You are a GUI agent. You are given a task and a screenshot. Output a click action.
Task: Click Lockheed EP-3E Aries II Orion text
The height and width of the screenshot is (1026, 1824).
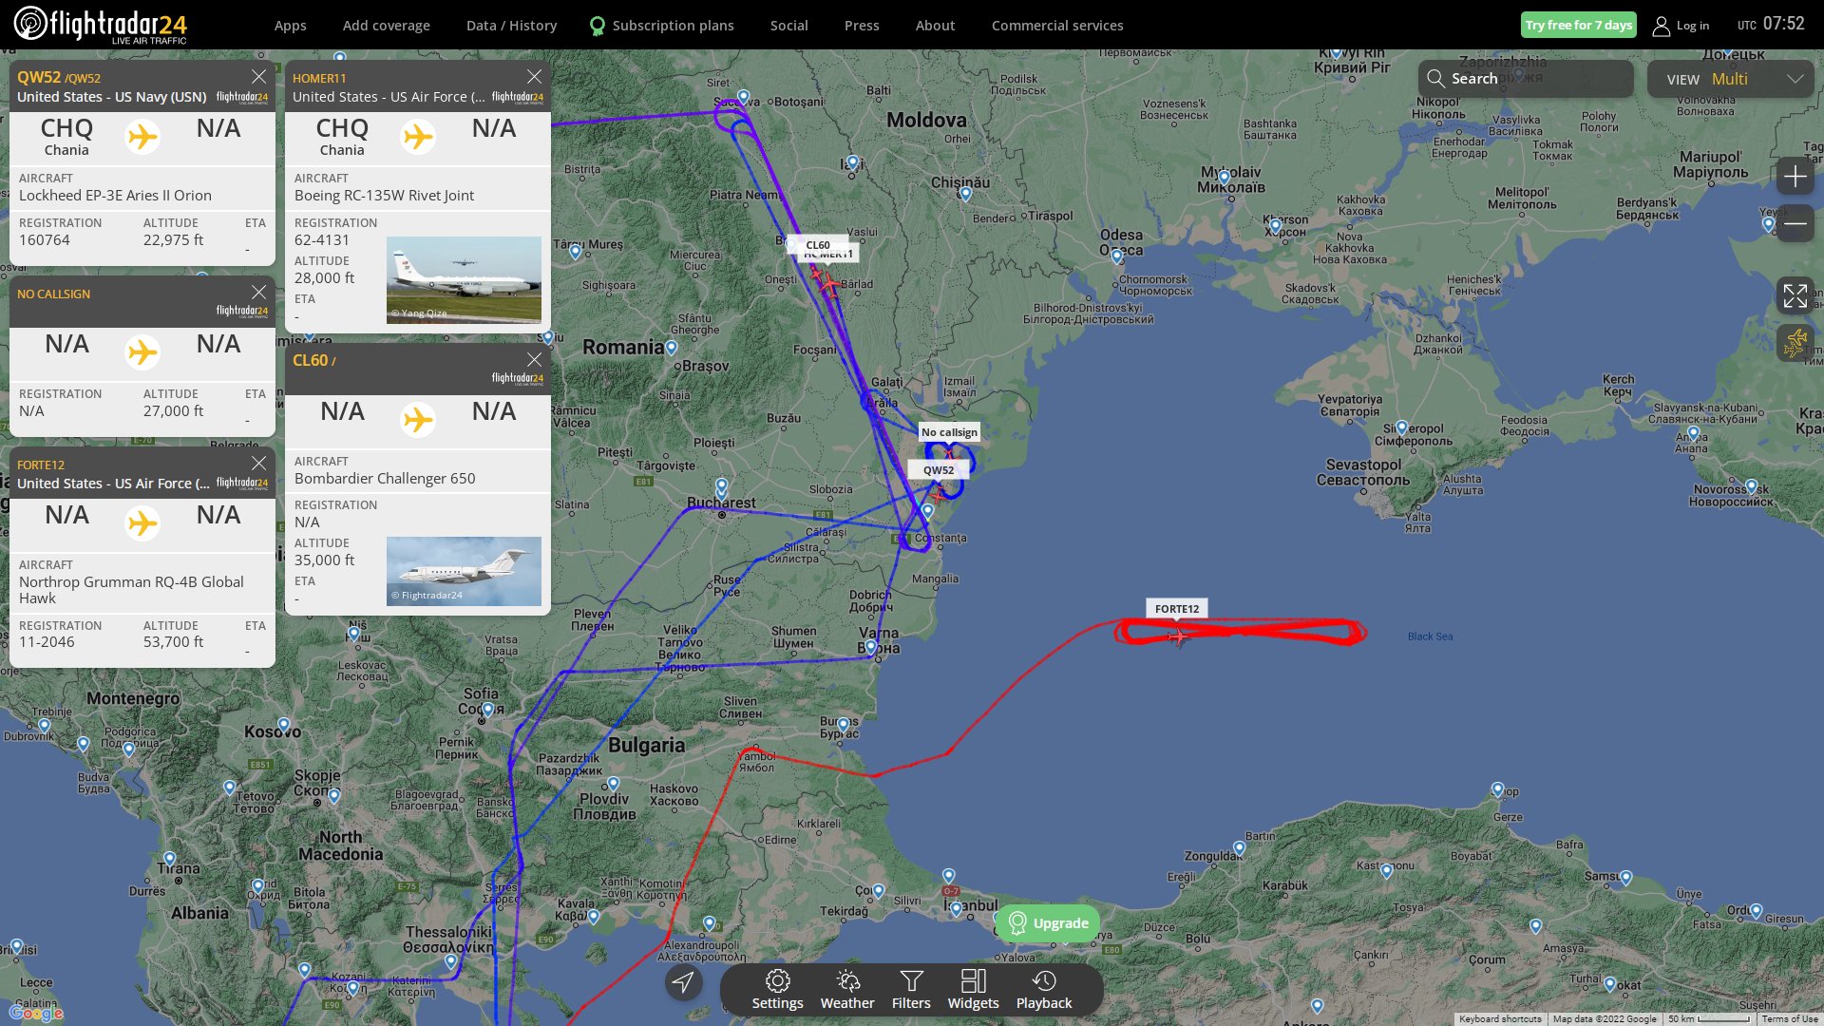coord(115,196)
